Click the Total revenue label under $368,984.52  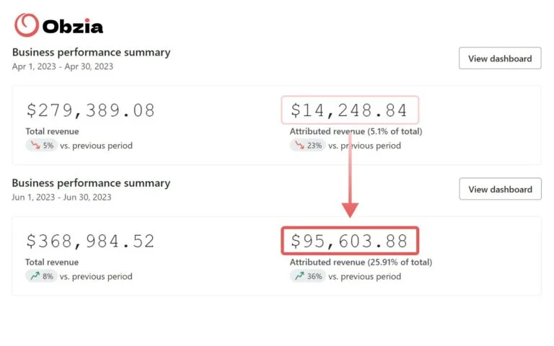pyautogui.click(x=53, y=262)
